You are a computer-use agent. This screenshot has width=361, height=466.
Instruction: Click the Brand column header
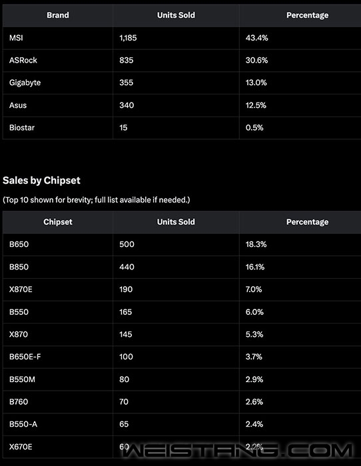58,15
